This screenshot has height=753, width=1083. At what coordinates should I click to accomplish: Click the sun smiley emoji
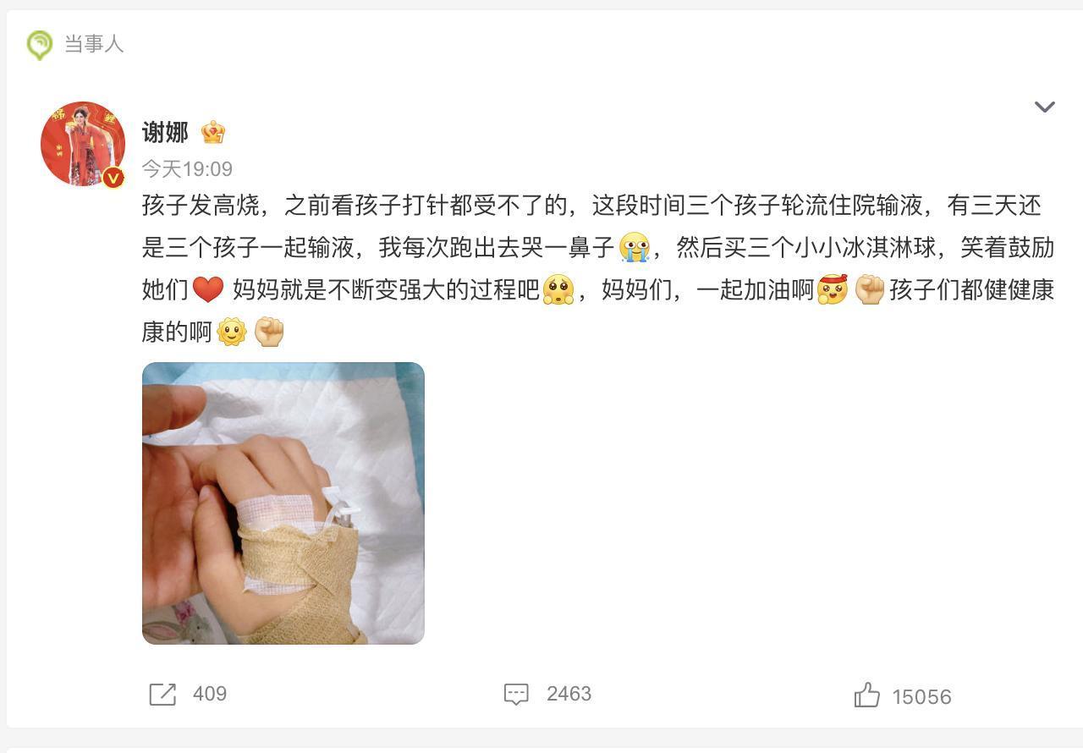pyautogui.click(x=231, y=332)
